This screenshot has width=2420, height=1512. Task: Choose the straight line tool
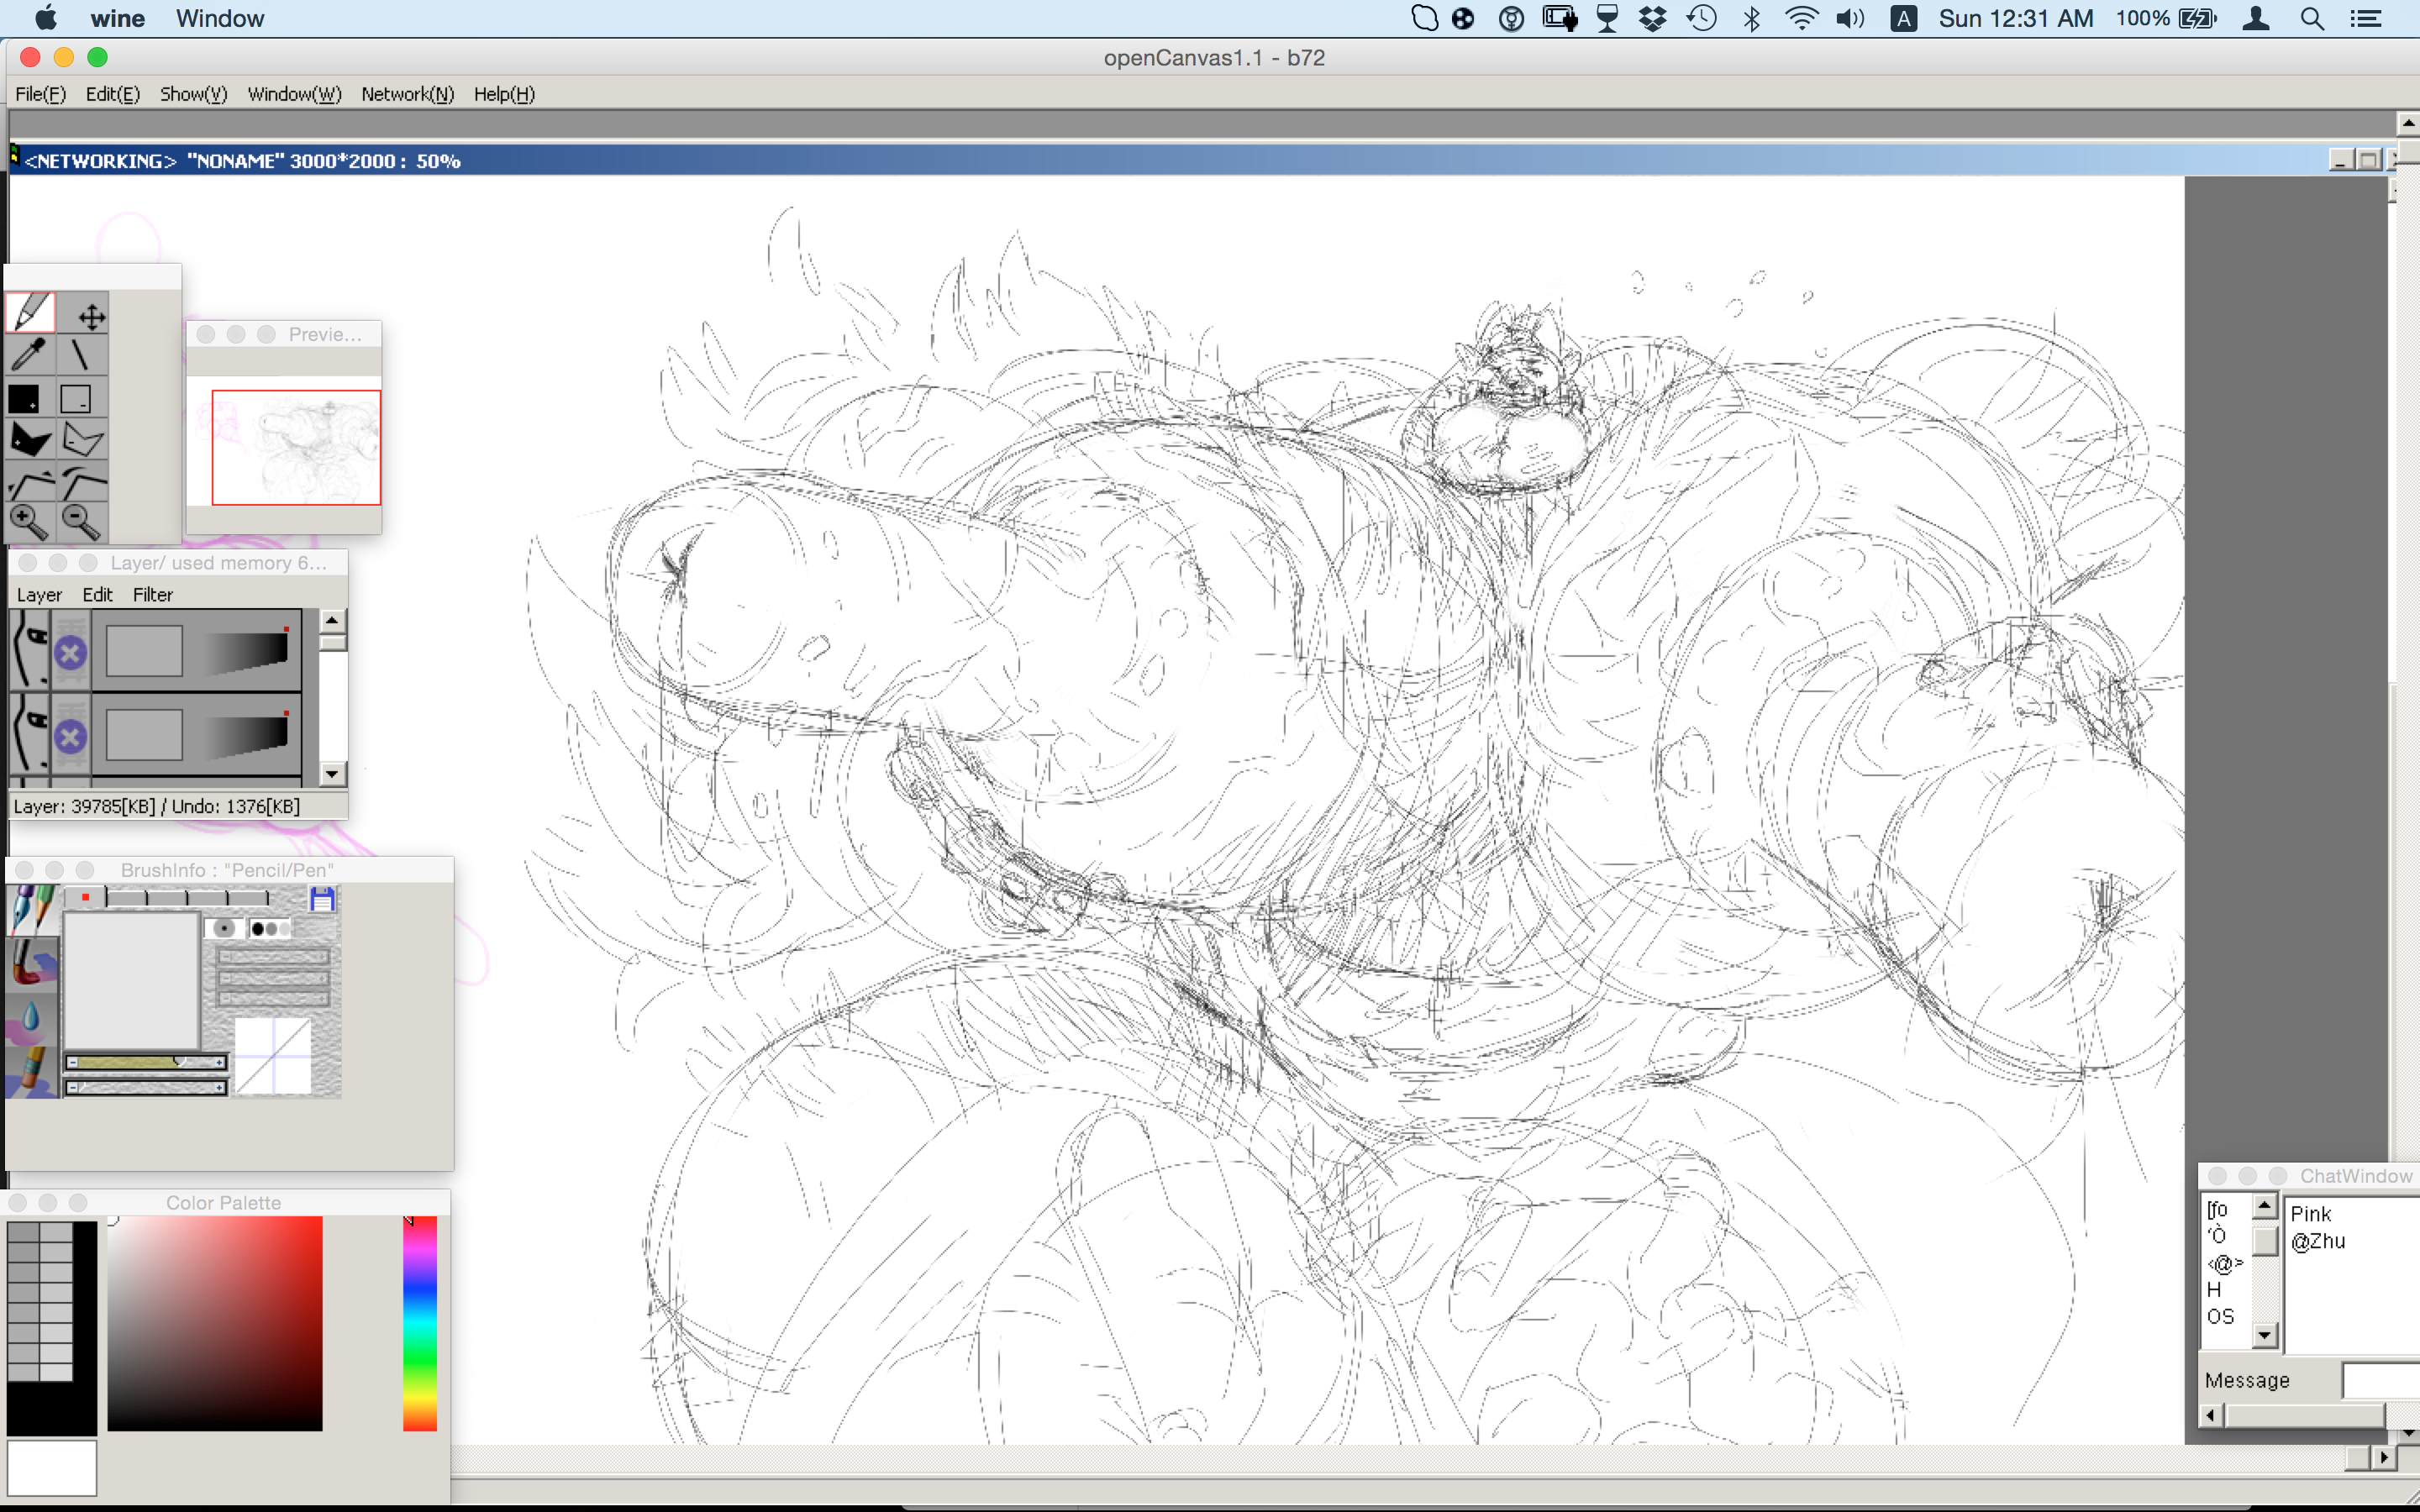tap(80, 355)
